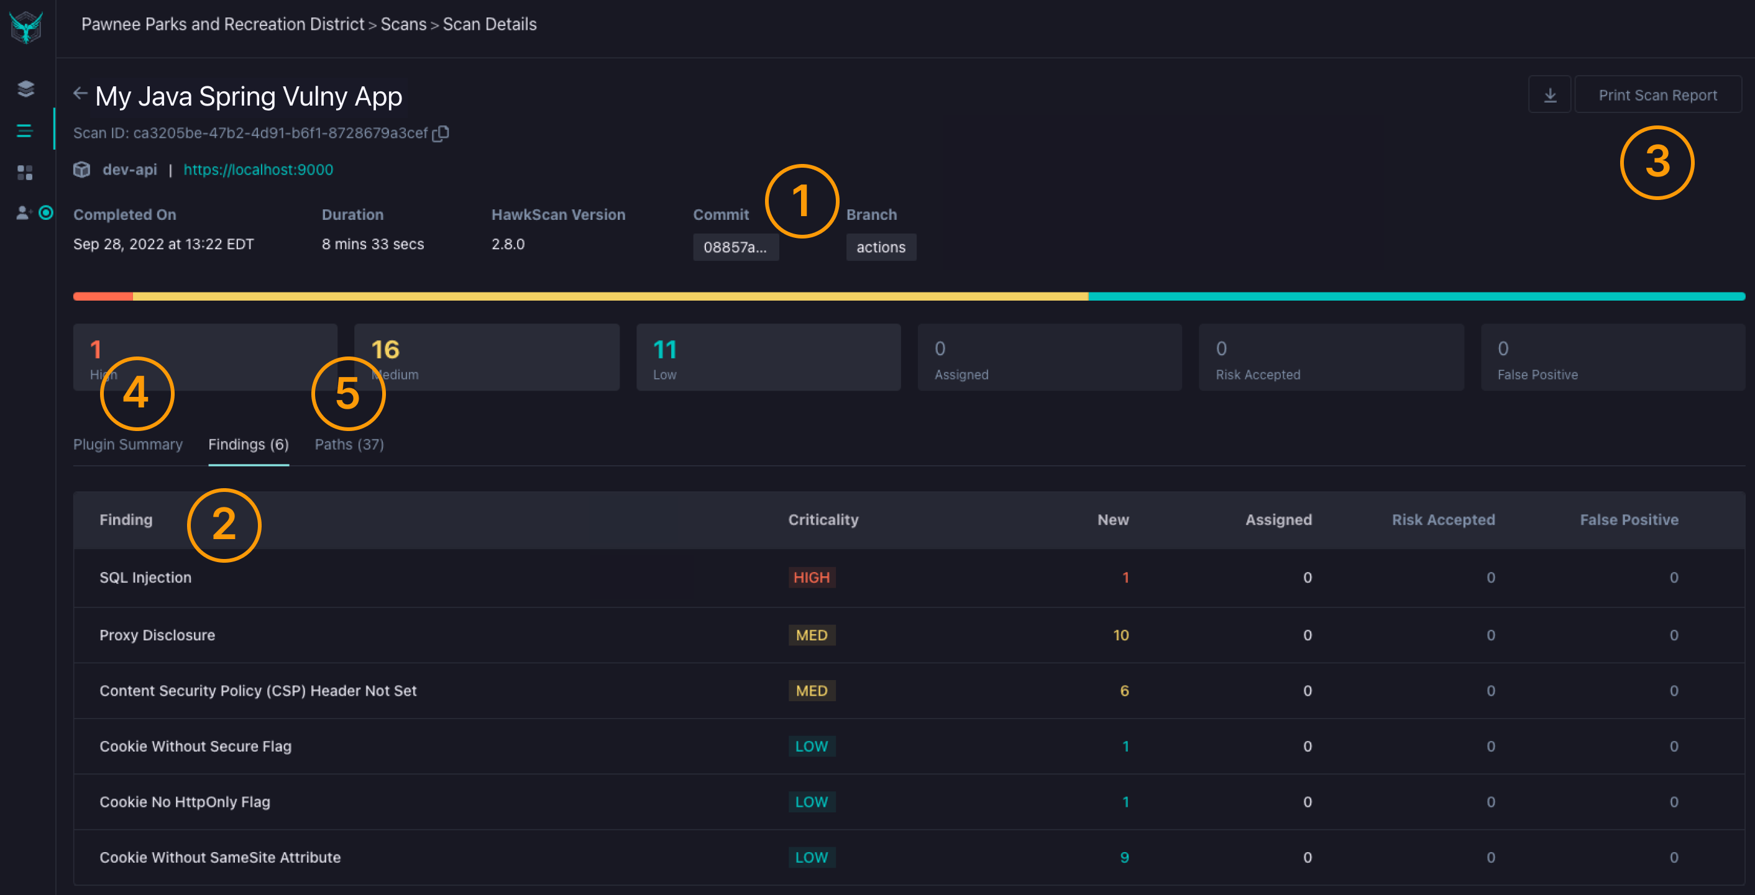
Task: Open the SQL Injection finding row
Action: tap(145, 577)
